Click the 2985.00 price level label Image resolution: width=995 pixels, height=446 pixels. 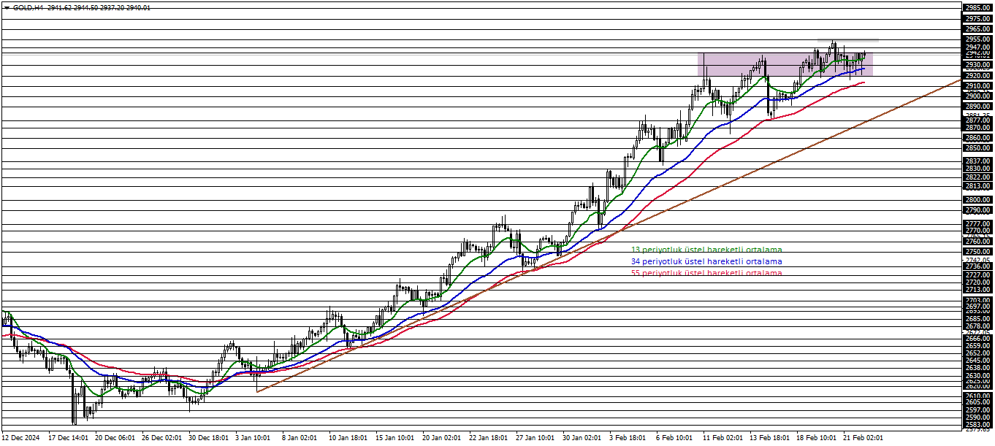[x=978, y=9]
